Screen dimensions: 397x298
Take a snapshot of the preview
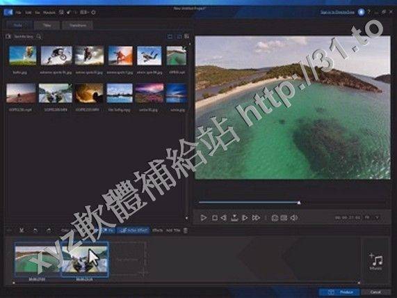point(234,218)
